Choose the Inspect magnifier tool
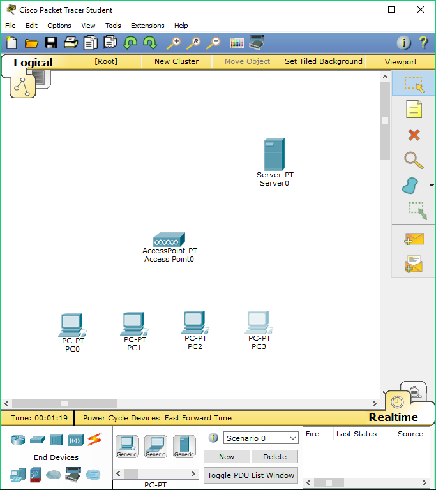 tap(414, 160)
